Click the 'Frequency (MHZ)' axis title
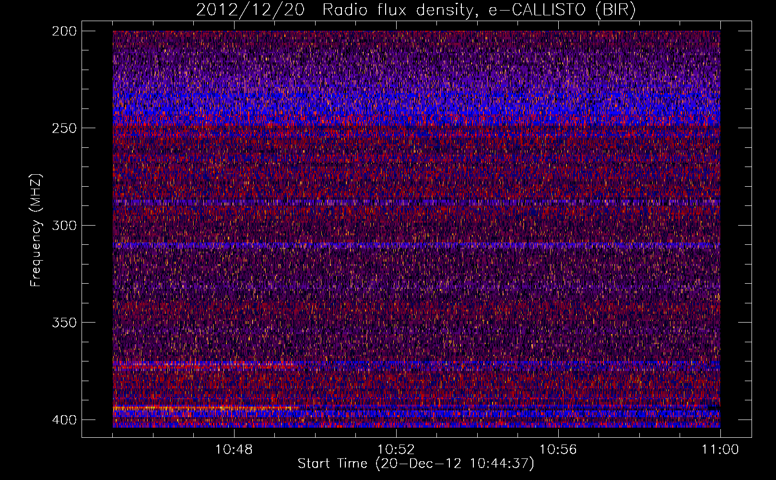Screen dimensions: 776x480 36,229
